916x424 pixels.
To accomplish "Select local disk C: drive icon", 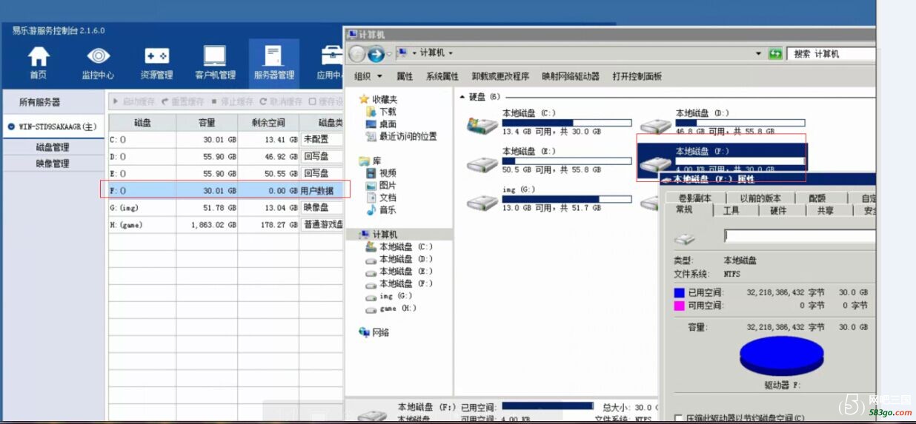I will pyautogui.click(x=482, y=124).
